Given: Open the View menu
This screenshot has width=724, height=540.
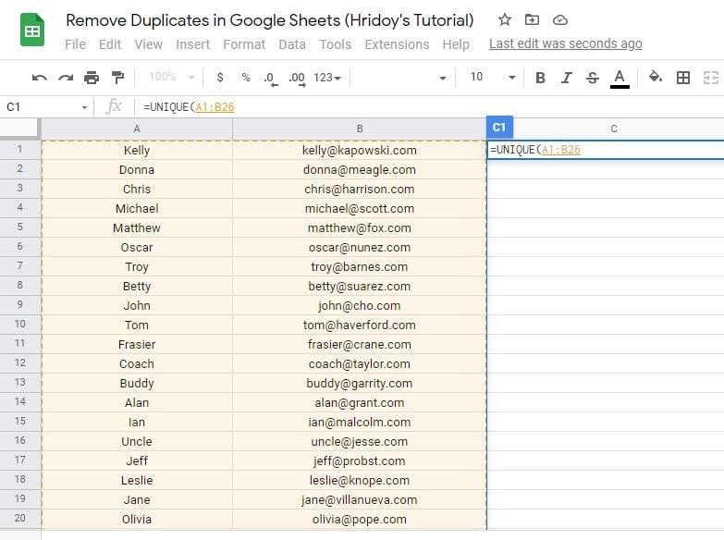Looking at the screenshot, I should coord(149,44).
